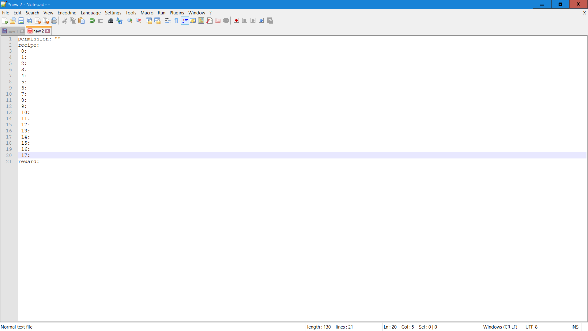
Task: Paste clipboard with toolbar Paste icon
Action: click(x=81, y=21)
